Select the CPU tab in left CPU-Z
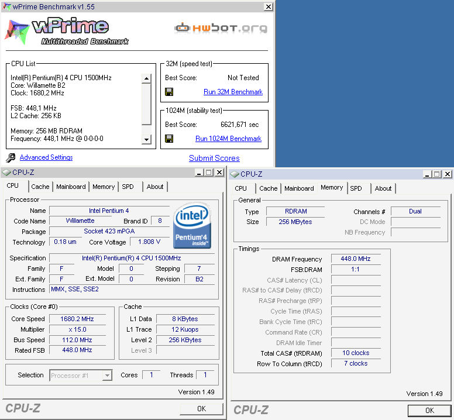Image resolution: width=454 pixels, height=420 pixels. point(13,186)
